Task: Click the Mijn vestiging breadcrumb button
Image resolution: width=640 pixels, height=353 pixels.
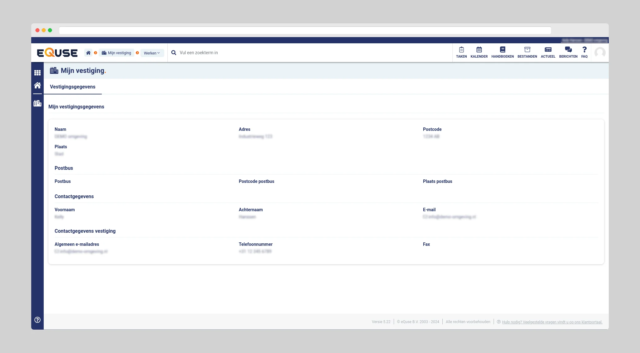Action: tap(116, 53)
